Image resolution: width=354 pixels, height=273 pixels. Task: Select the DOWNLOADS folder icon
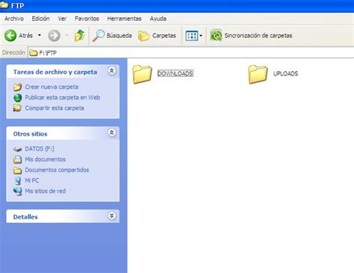point(142,74)
